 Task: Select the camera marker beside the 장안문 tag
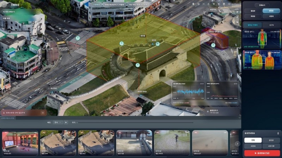[x=158, y=44]
